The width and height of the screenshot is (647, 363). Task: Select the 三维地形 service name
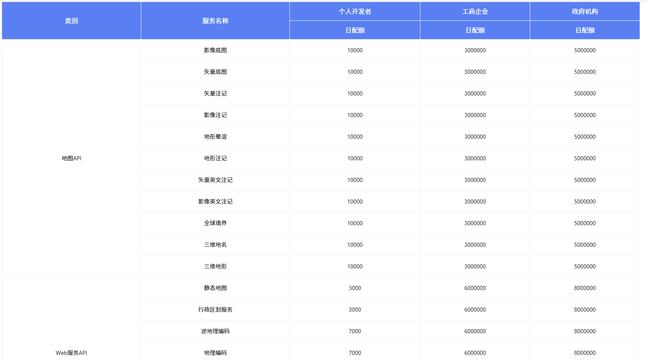(x=215, y=266)
